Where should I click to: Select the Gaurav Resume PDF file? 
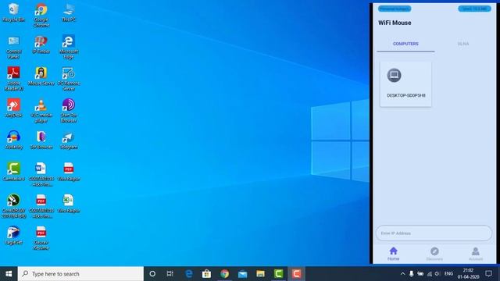41,238
